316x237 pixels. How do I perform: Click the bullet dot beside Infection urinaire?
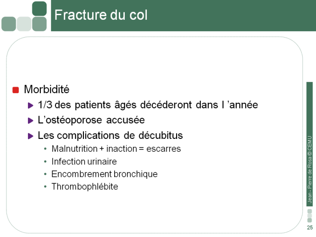[45, 161]
